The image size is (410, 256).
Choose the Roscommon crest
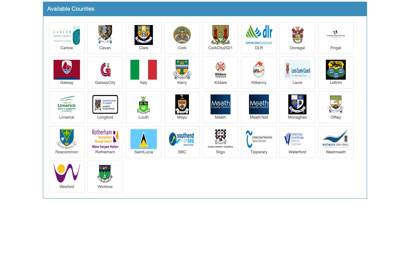[x=67, y=139]
